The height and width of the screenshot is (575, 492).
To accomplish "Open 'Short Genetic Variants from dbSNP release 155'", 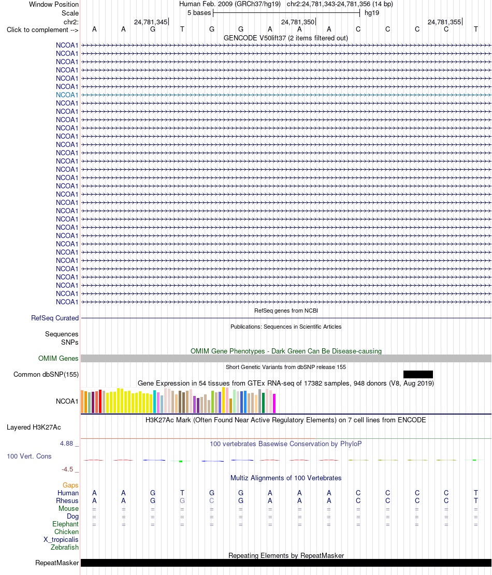I will coord(286,367).
